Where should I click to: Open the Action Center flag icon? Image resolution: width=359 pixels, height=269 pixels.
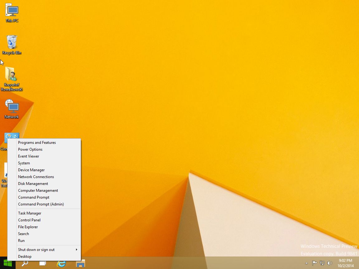(314, 263)
